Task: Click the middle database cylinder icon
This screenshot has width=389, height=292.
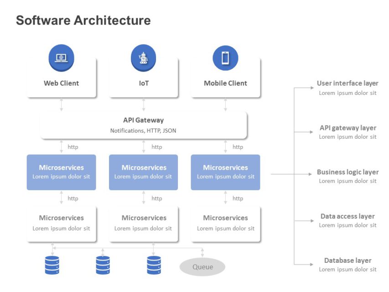Action: [x=102, y=265]
